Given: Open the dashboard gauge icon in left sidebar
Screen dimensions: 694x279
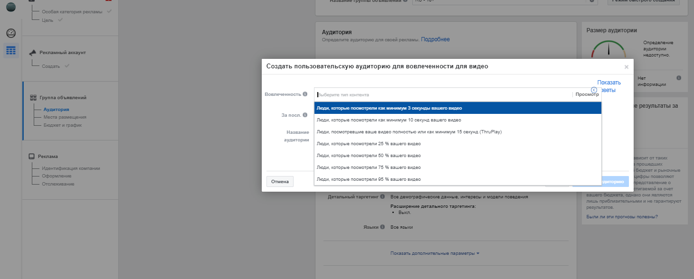Looking at the screenshot, I should pos(11,33).
